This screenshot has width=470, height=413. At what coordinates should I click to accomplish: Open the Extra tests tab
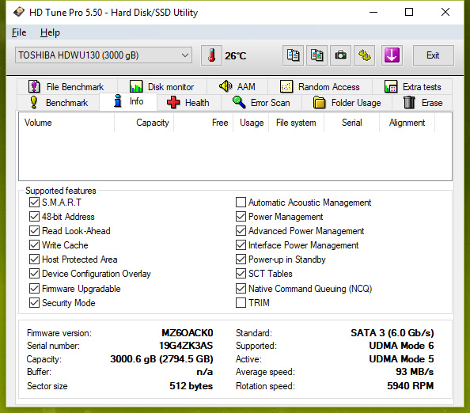coord(412,87)
